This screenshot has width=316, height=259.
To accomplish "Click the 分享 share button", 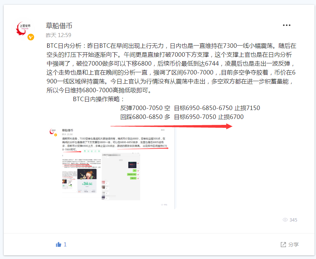I will [x=290, y=245].
